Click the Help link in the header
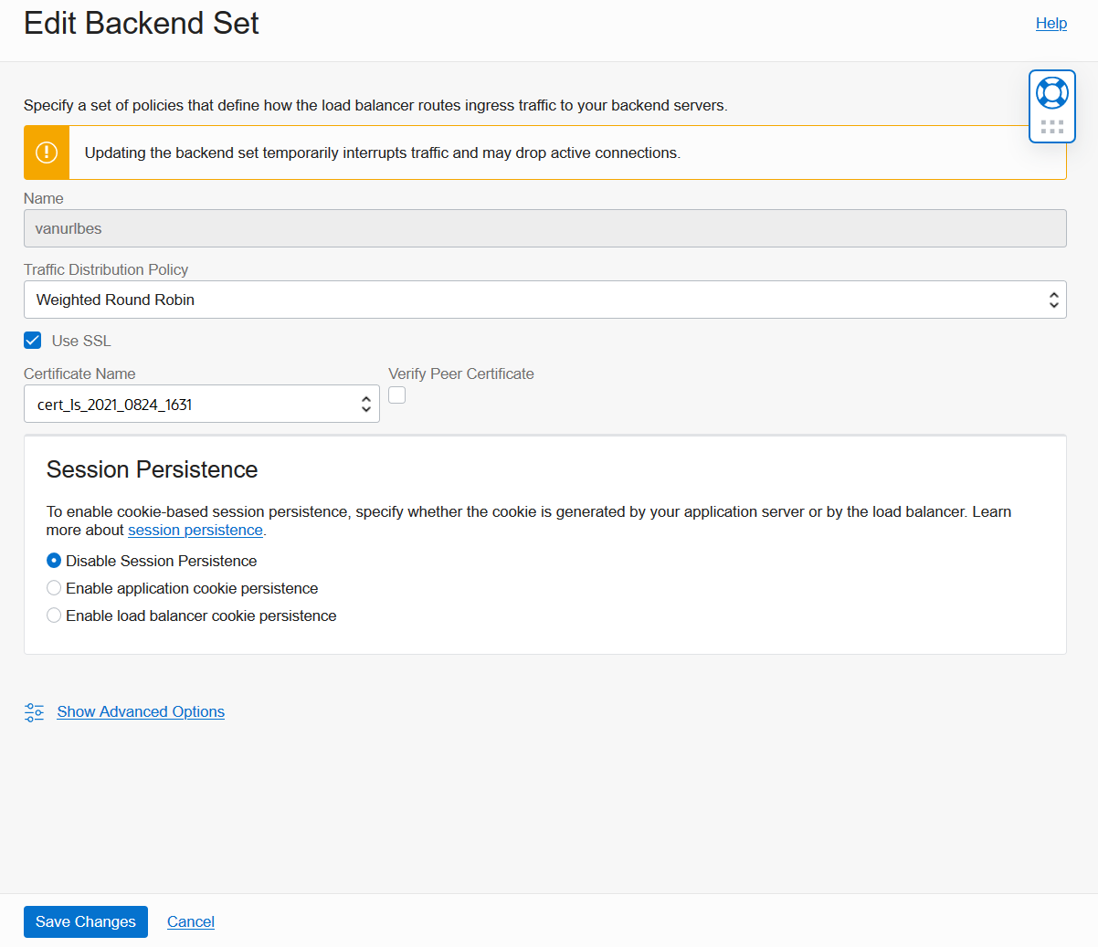The width and height of the screenshot is (1098, 947). (1050, 23)
